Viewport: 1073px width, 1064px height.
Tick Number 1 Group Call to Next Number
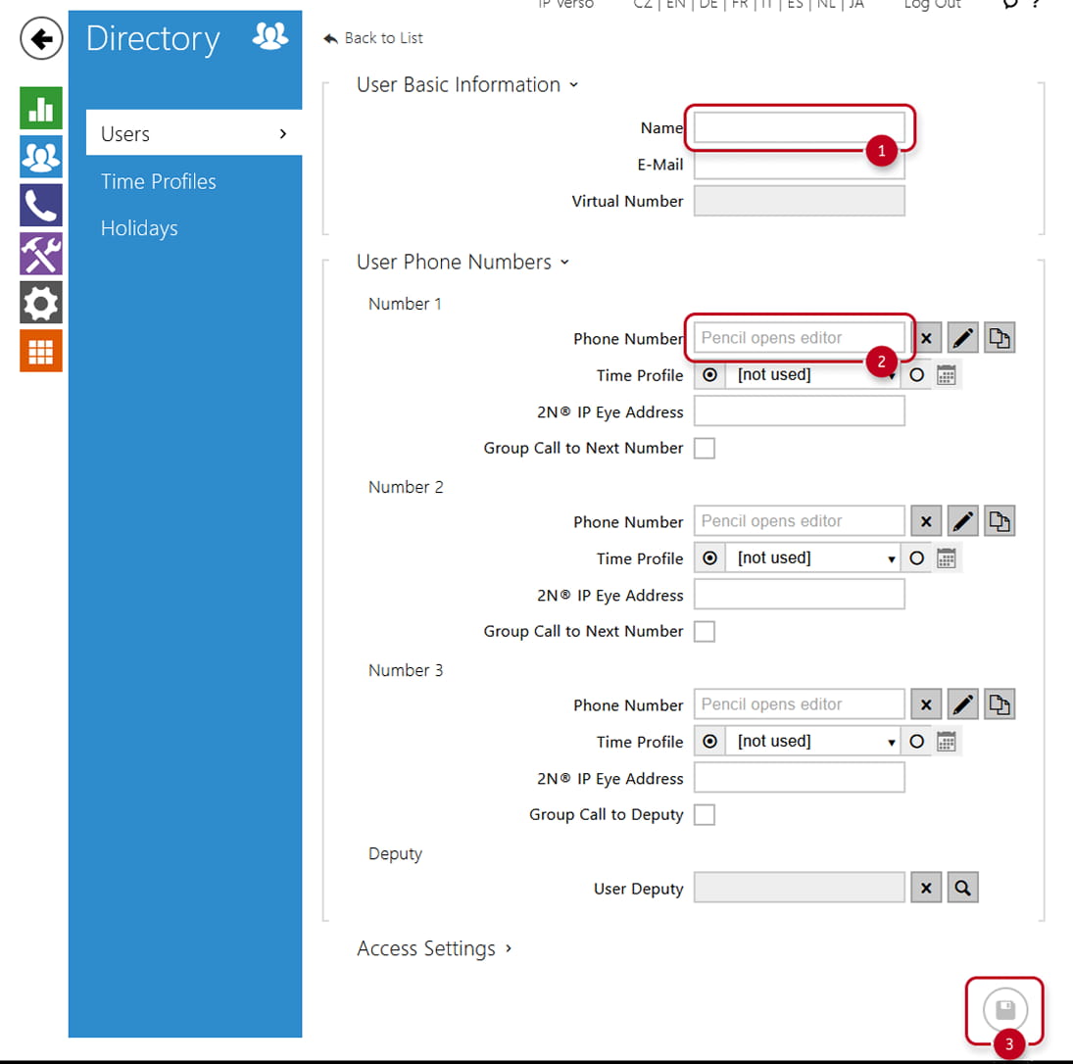click(x=705, y=448)
